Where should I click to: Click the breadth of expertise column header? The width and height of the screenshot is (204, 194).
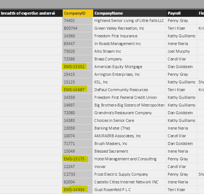tap(31, 13)
